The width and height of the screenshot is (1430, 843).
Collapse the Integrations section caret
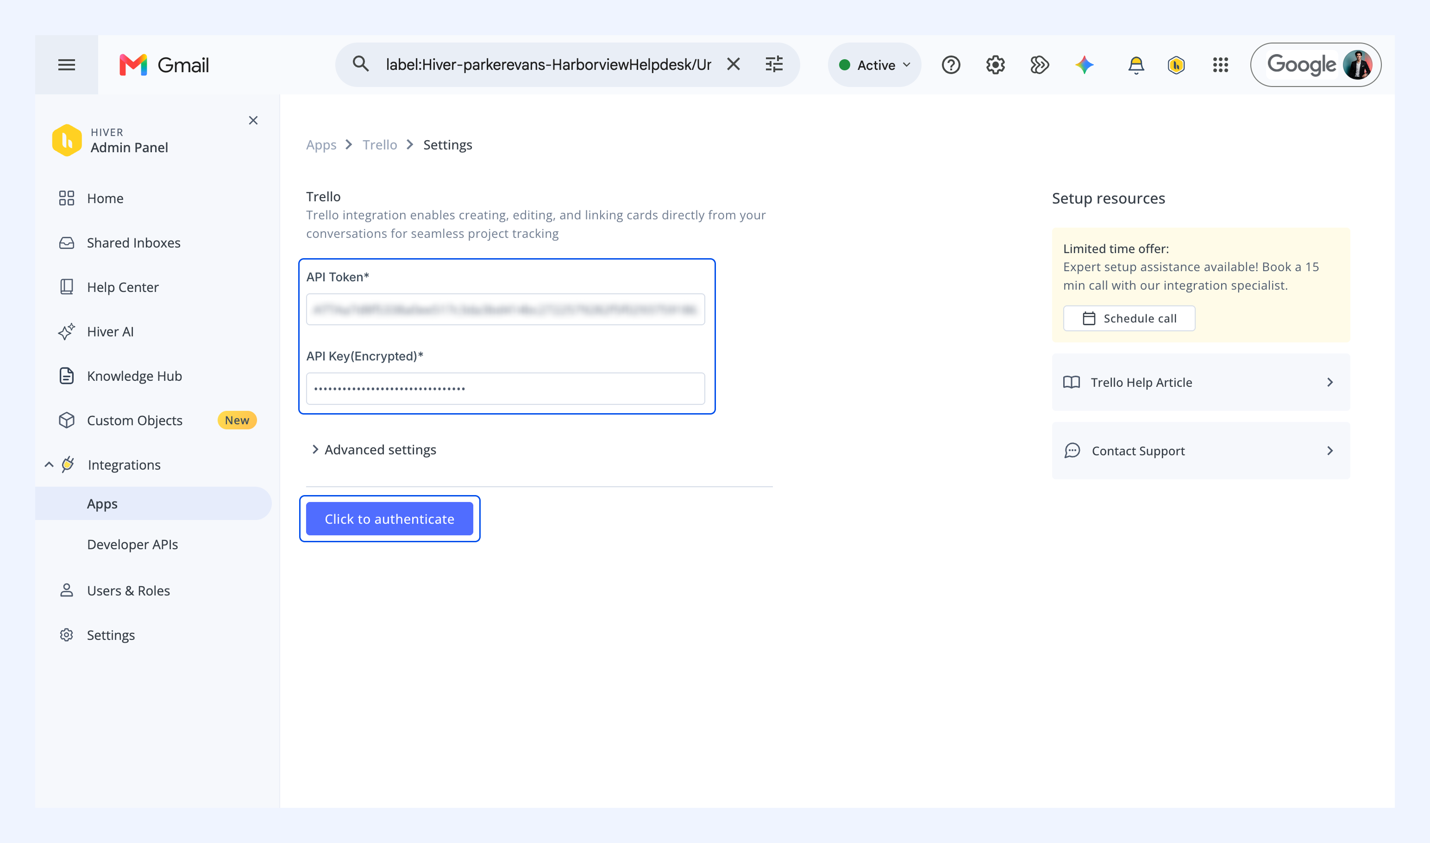(49, 465)
